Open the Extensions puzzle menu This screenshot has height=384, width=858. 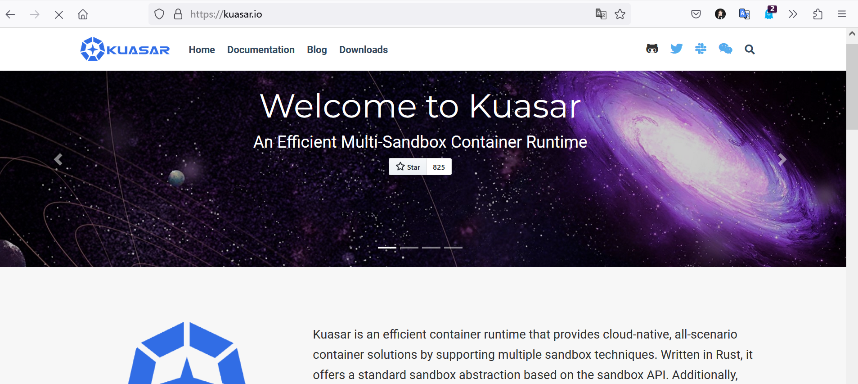[818, 14]
